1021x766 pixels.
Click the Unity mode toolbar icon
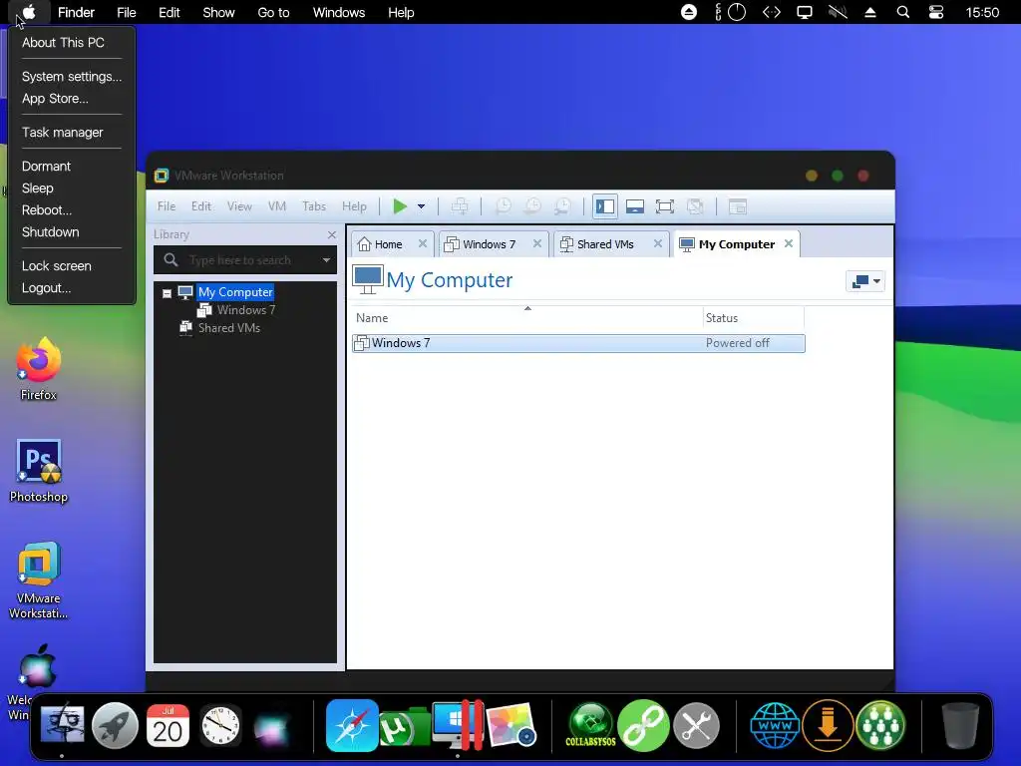695,206
